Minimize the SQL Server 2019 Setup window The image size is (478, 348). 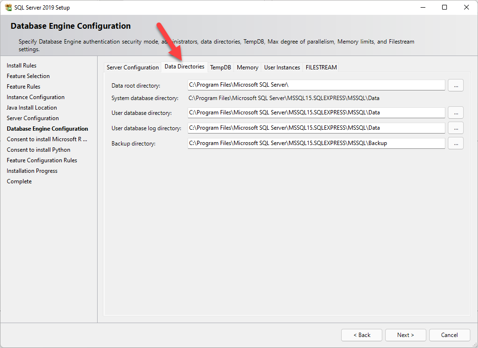pyautogui.click(x=423, y=7)
